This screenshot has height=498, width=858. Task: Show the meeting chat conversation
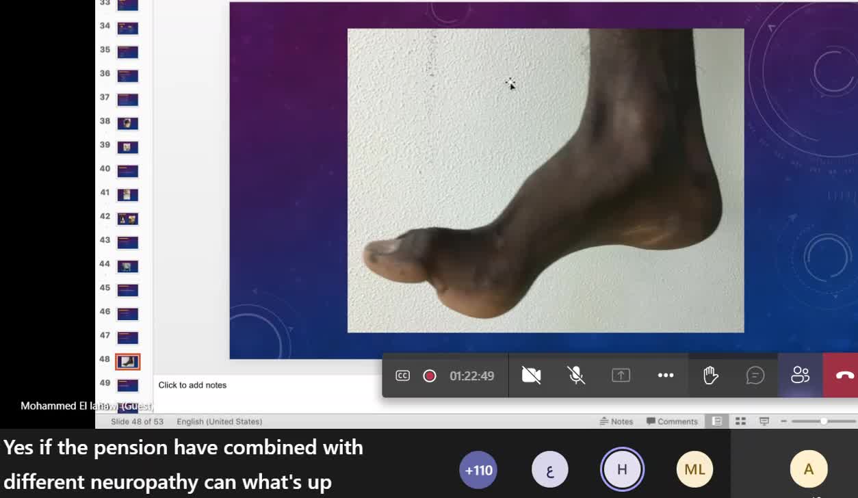pyautogui.click(x=755, y=375)
